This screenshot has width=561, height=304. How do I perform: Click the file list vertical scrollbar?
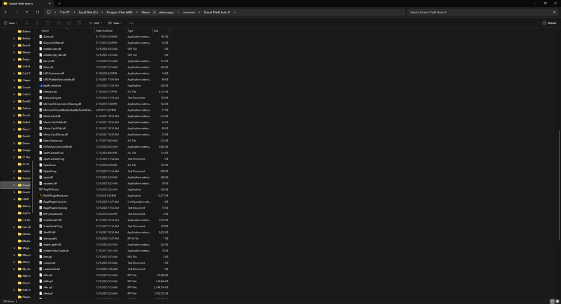[559, 185]
